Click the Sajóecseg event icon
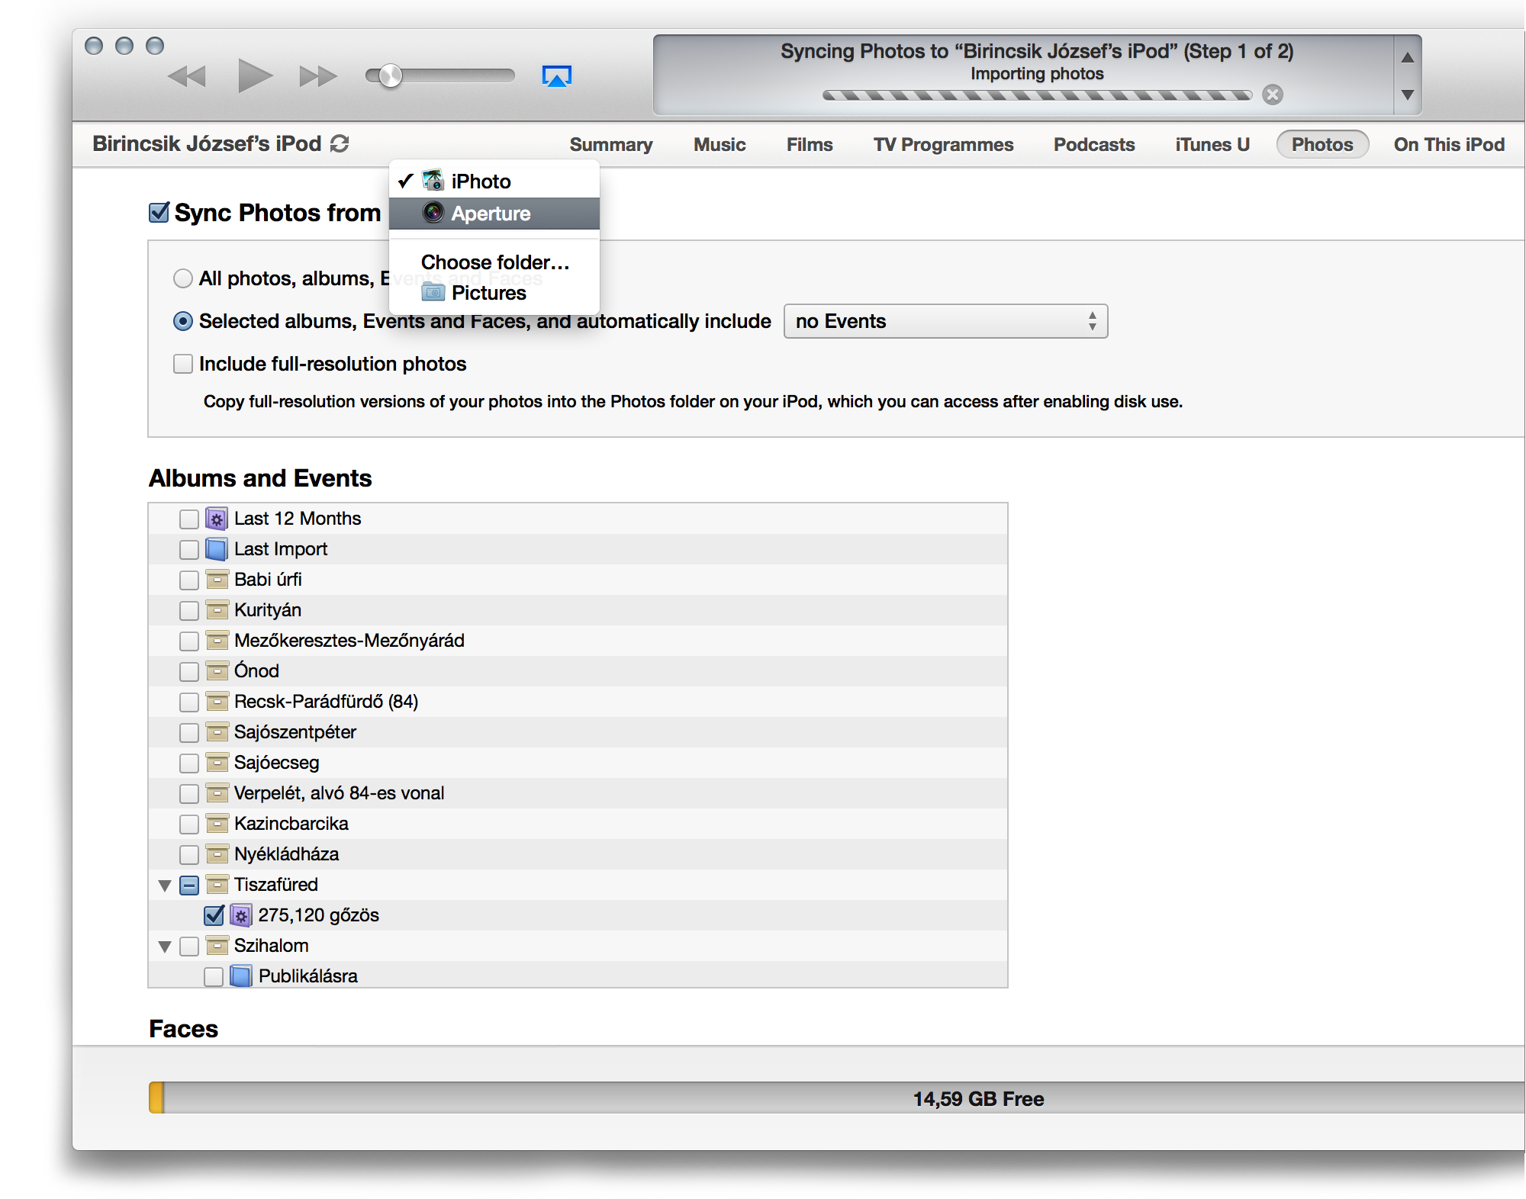The height and width of the screenshot is (1199, 1526). [x=217, y=763]
